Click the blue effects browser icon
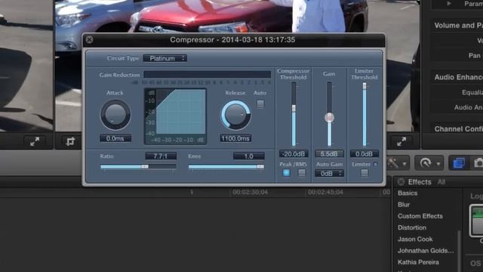The height and width of the screenshot is (272, 483). coord(458,163)
